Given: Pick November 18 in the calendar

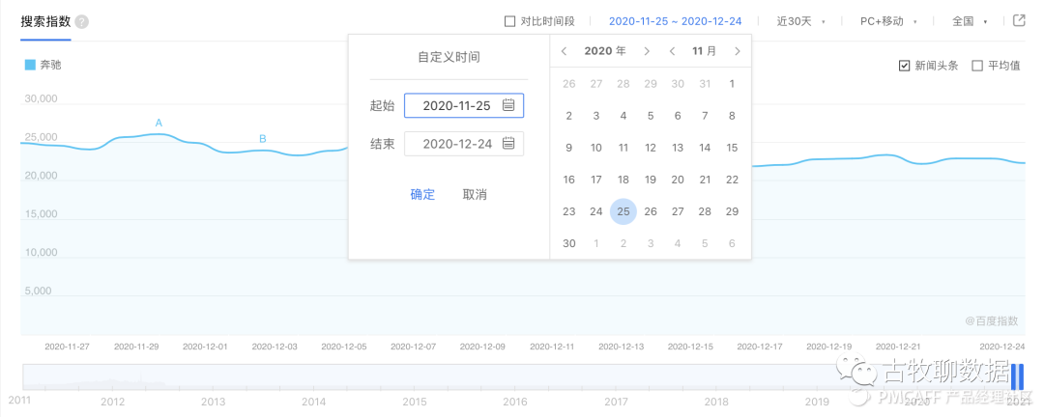Looking at the screenshot, I should coord(623,180).
